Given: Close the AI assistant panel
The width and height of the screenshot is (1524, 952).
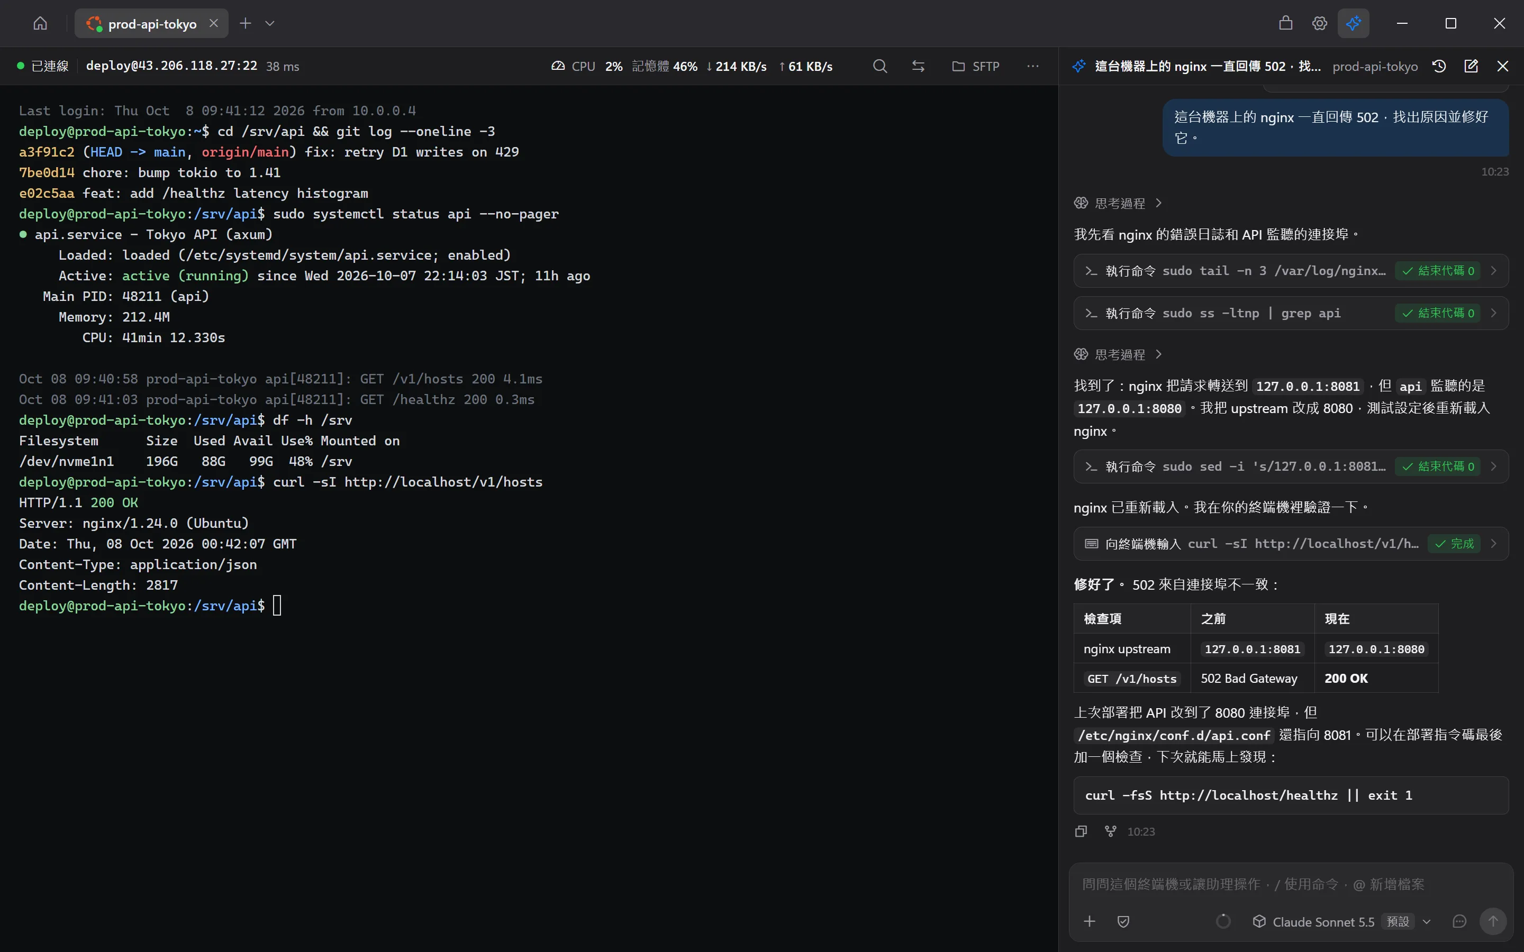Looking at the screenshot, I should [1503, 66].
